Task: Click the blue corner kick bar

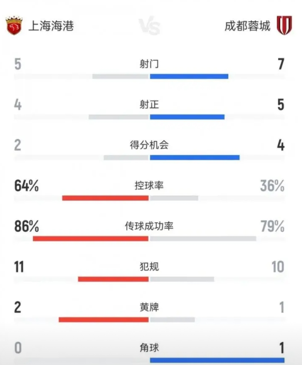Action: tap(217, 360)
